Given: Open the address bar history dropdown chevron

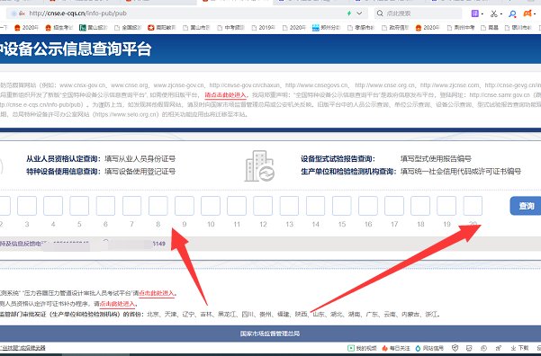Looking at the screenshot, I should point(359,13).
